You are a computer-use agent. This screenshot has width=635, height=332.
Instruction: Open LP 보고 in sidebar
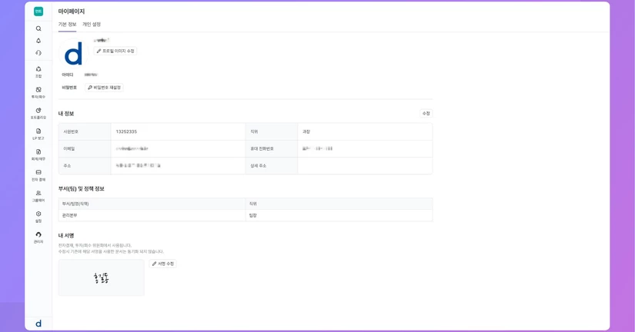pos(38,134)
